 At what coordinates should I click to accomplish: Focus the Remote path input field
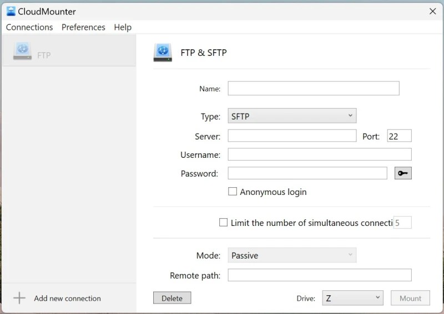pyautogui.click(x=320, y=275)
